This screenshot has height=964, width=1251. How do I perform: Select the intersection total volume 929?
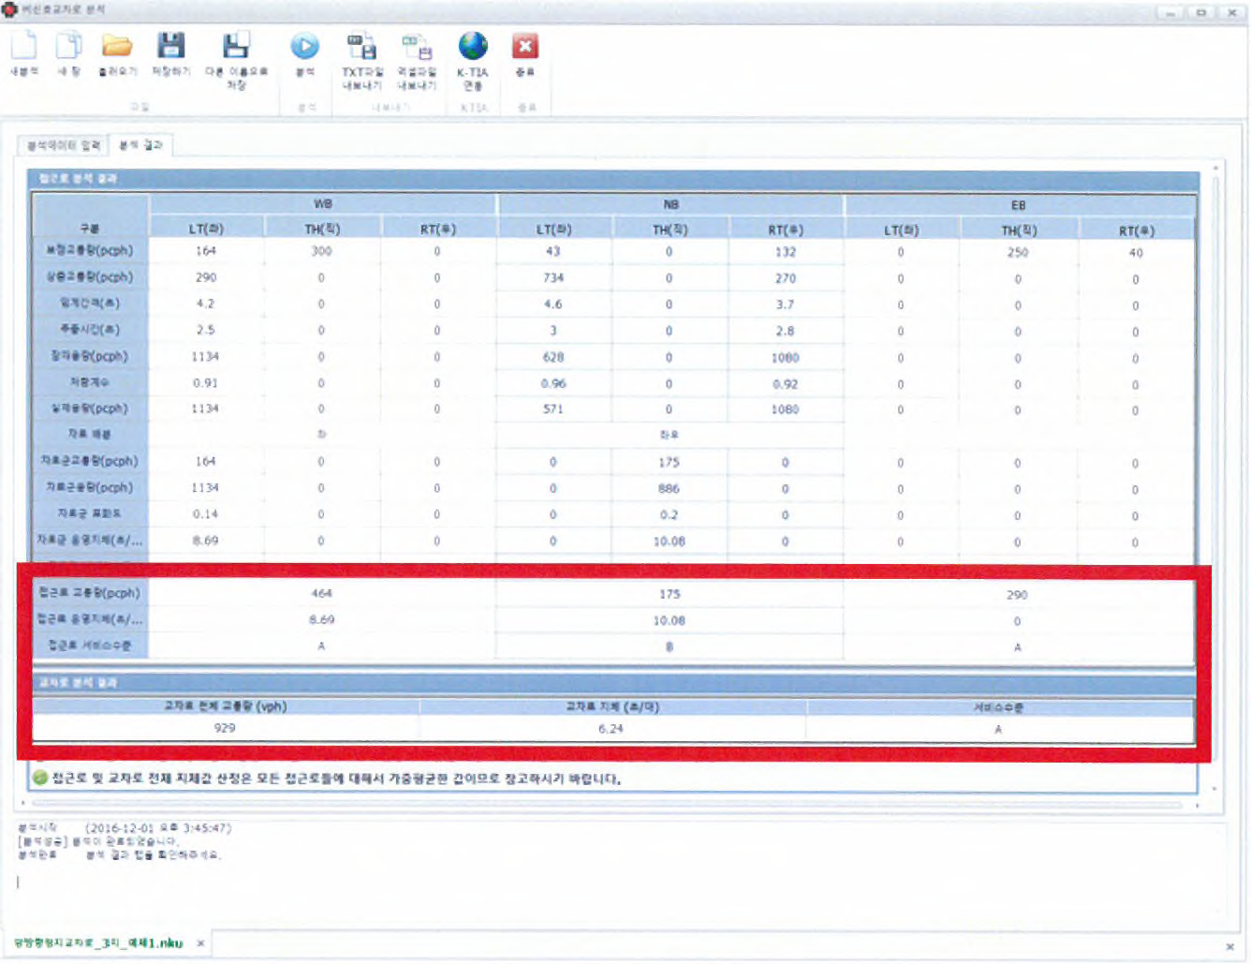coord(225,728)
